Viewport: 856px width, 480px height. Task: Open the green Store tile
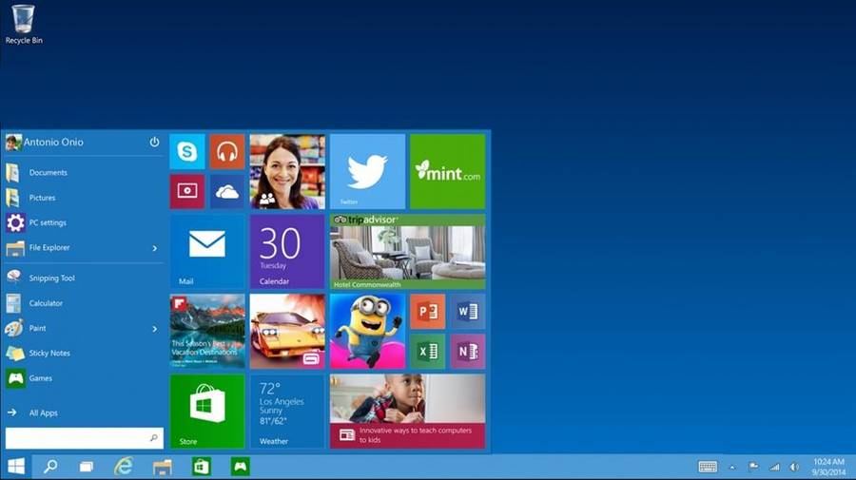tap(206, 411)
